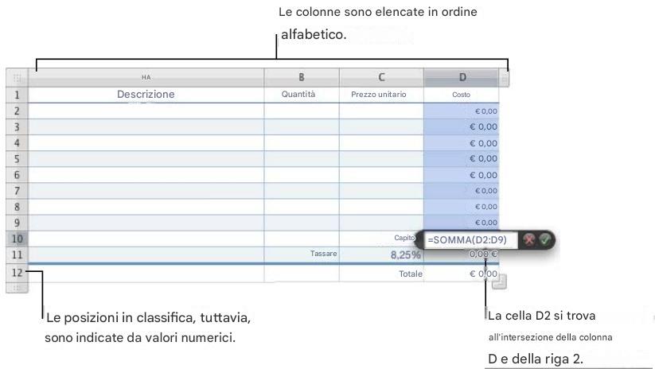Click the table corner handle at top-left
This screenshot has width=655, height=369.
pos(18,78)
